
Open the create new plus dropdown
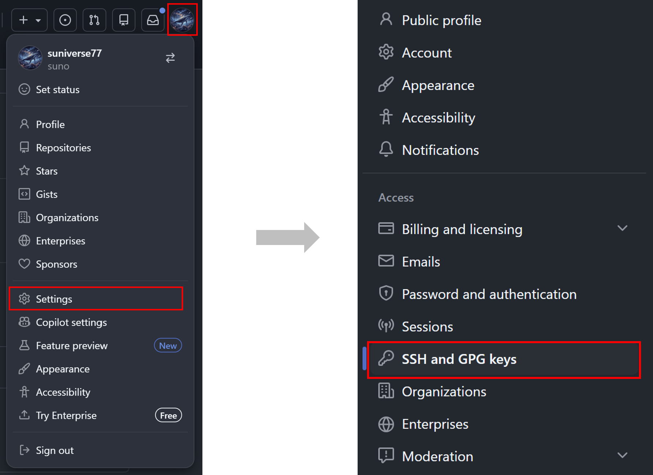pos(30,20)
